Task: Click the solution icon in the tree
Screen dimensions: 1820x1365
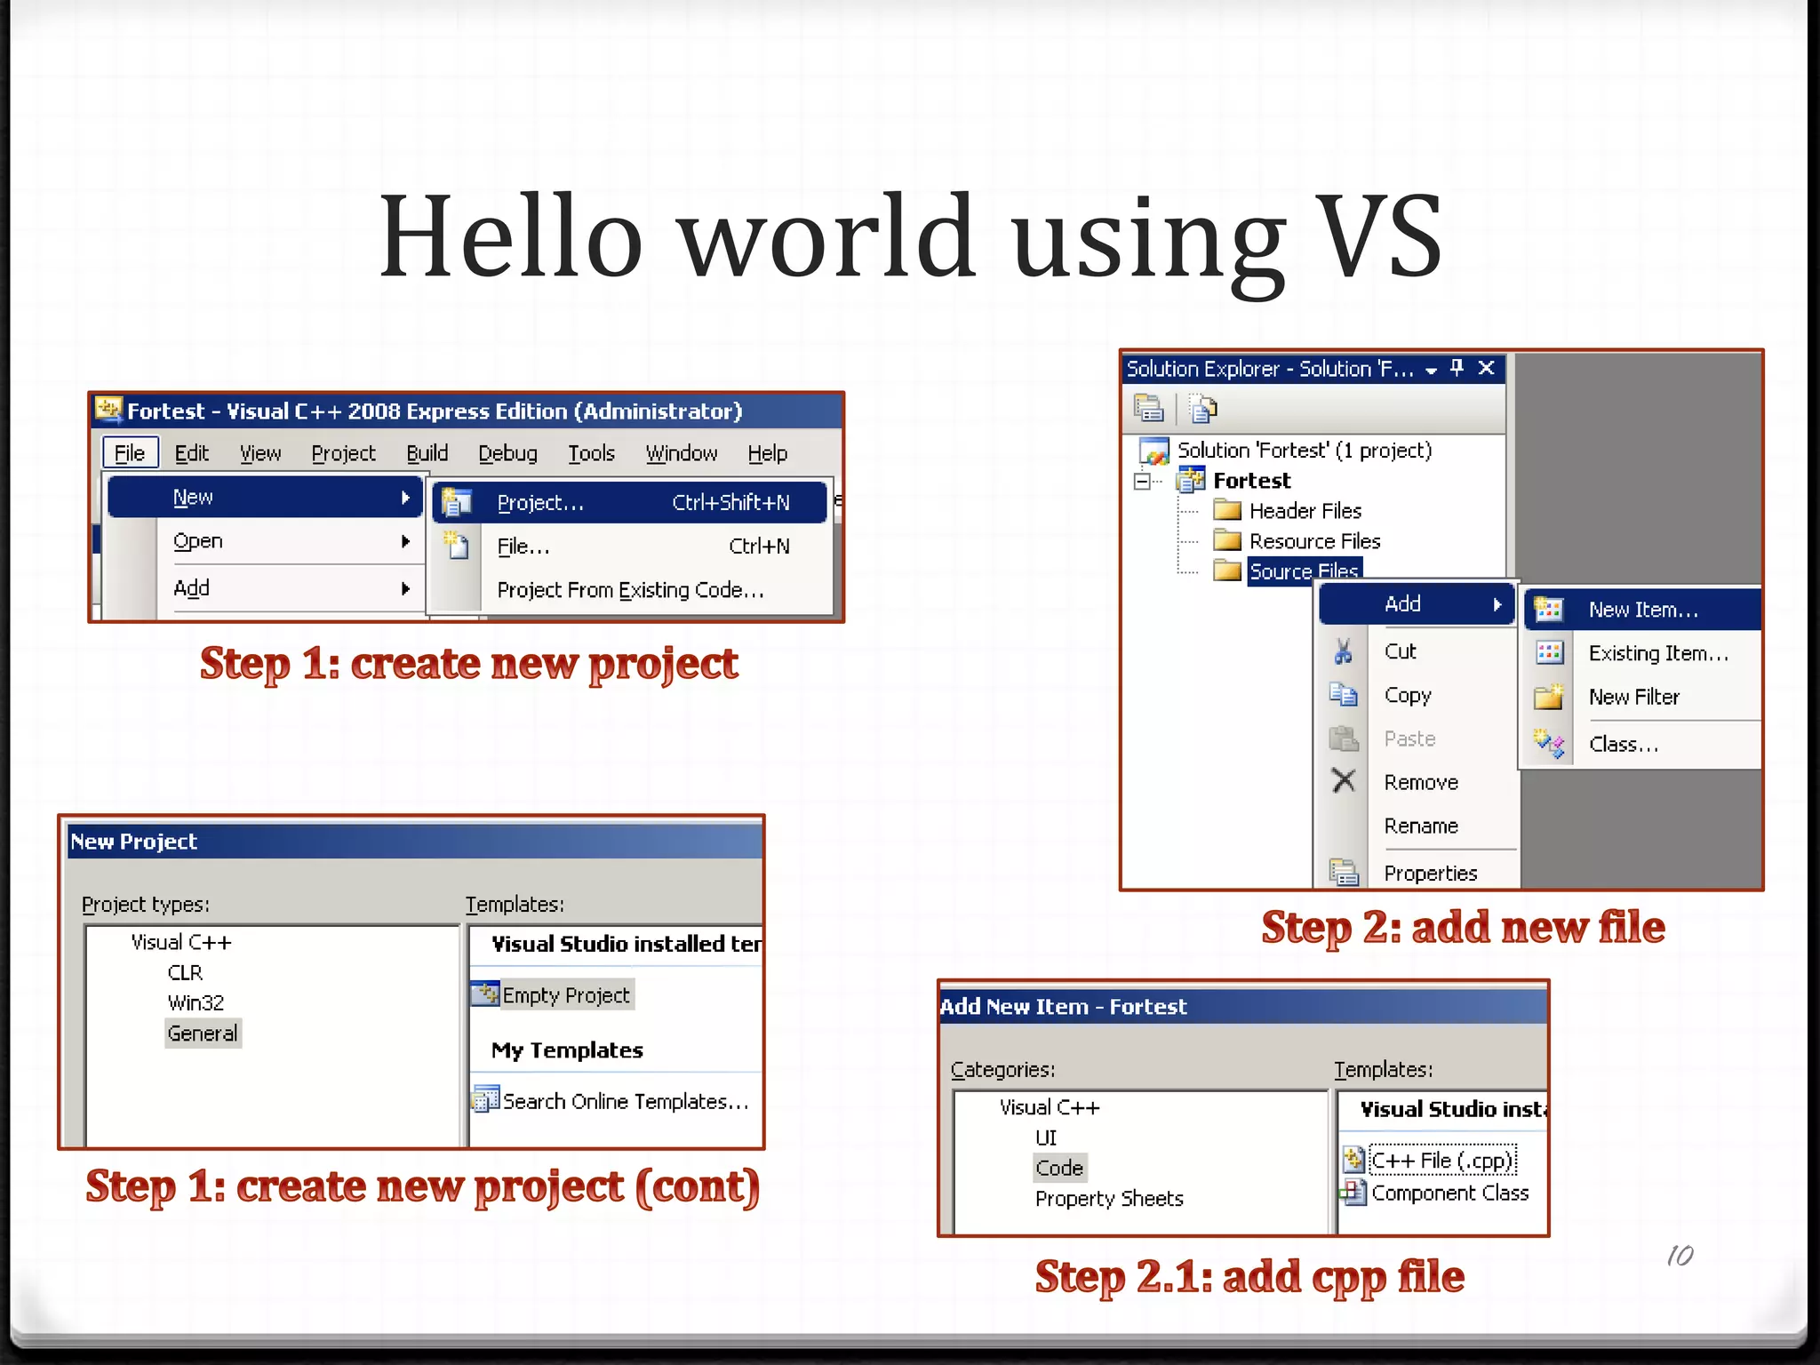Action: coord(1154,451)
